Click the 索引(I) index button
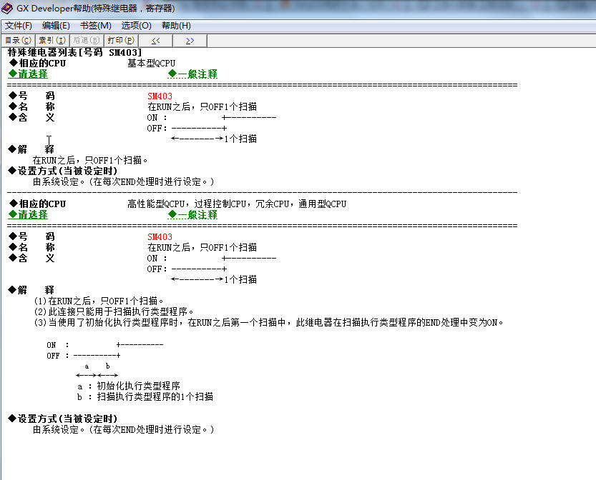The image size is (596, 480). [x=52, y=41]
